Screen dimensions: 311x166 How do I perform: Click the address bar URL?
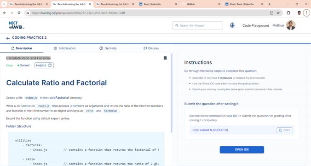[x=78, y=13]
